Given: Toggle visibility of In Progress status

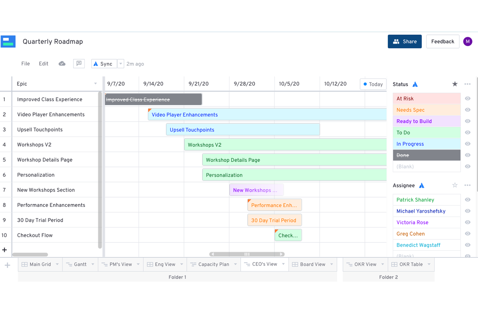Looking at the screenshot, I should [467, 144].
